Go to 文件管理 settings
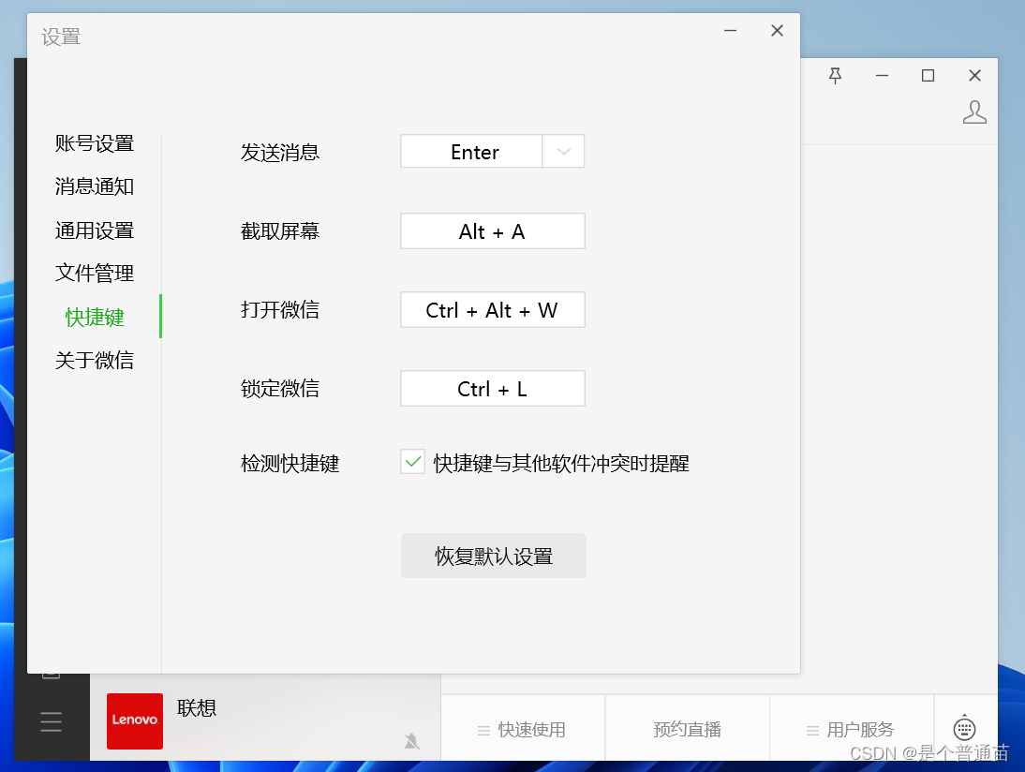The image size is (1025, 772). click(x=95, y=273)
